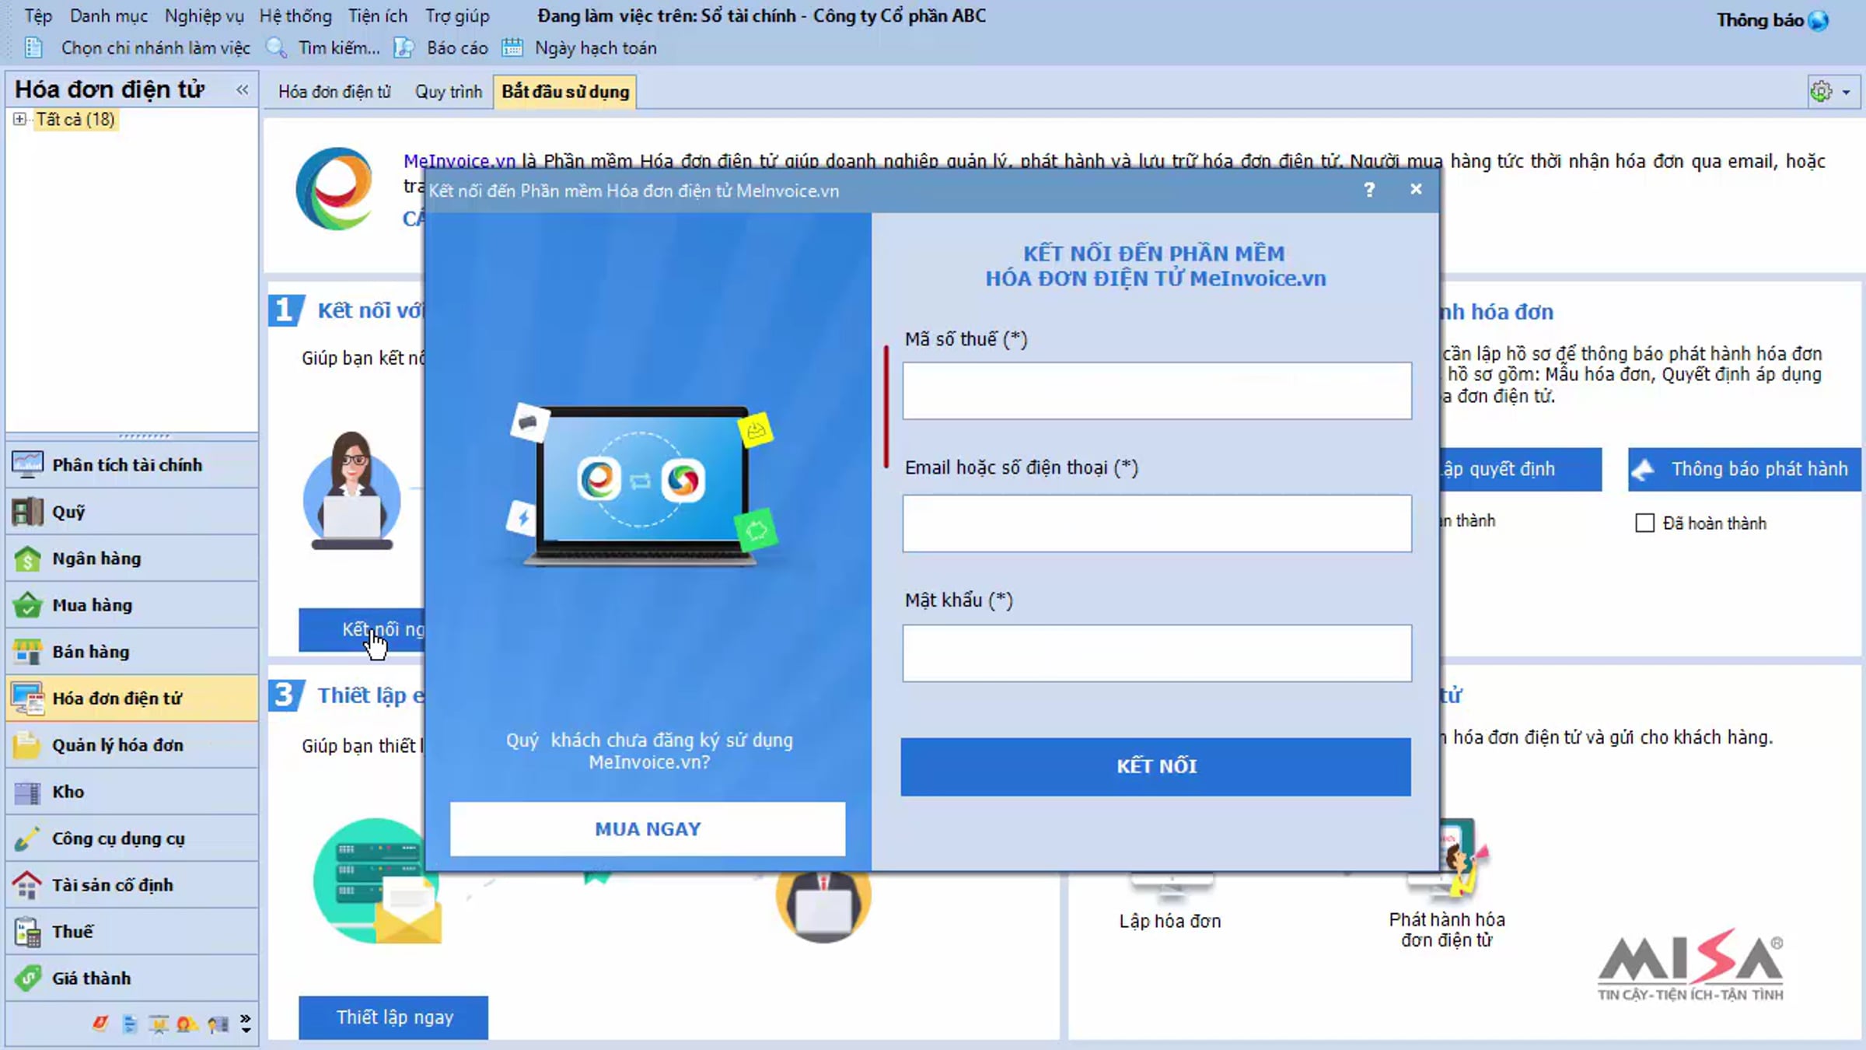Screen dimensions: 1866x1050
Task: Open Báo cáo from the toolbar
Action: tap(442, 48)
